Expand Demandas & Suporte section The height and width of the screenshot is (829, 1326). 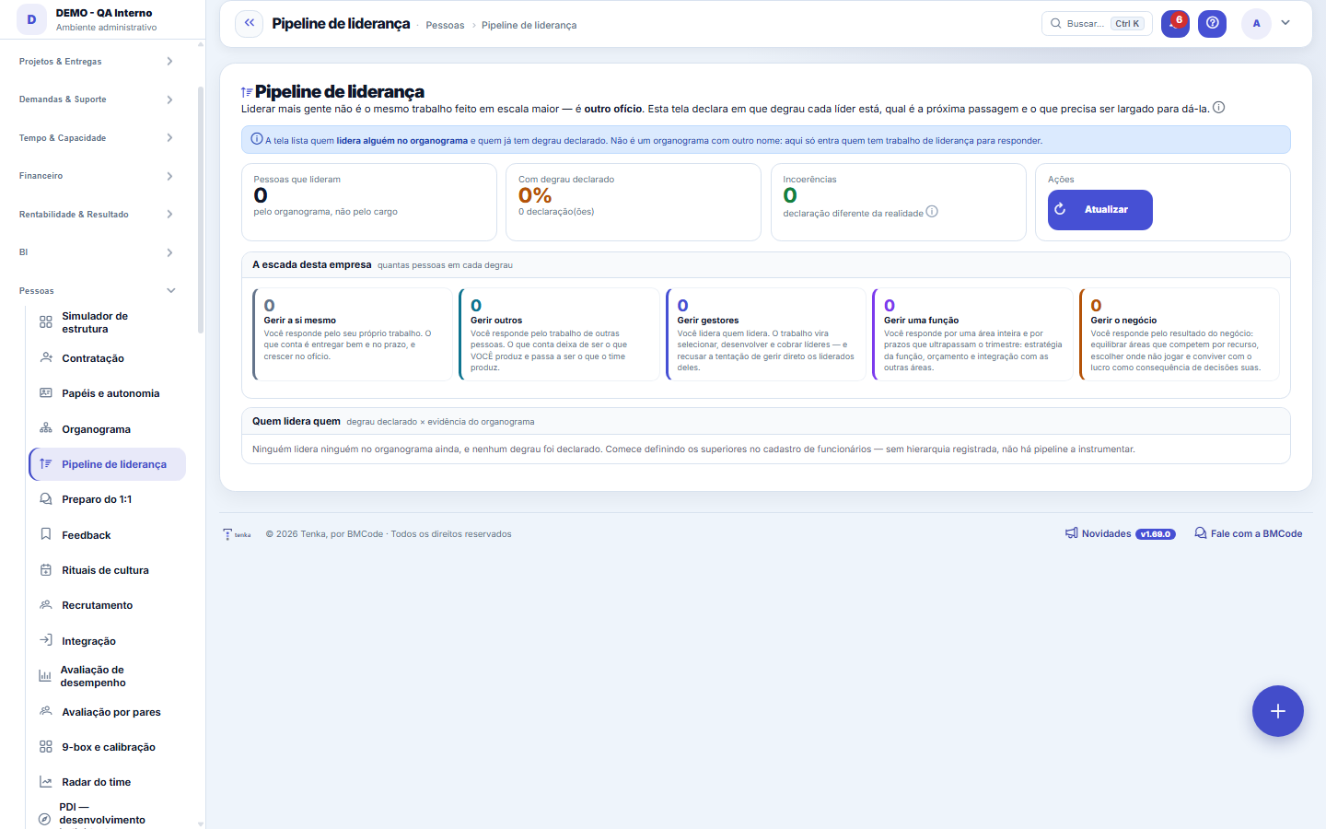[97, 99]
